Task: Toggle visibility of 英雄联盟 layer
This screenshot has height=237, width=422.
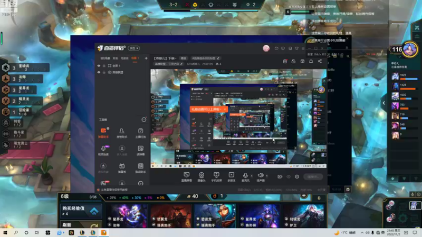Action: tap(99, 72)
